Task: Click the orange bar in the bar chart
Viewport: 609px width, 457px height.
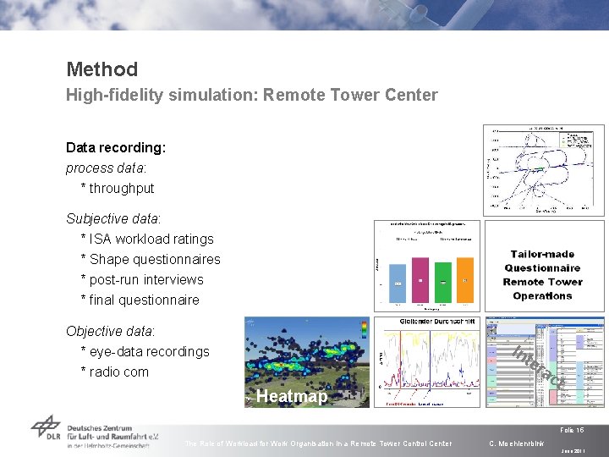Action: tap(465, 280)
